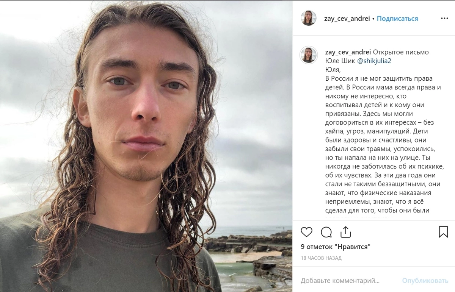Open the 18 ЧАСОВ НАЗАД timestamp link
Image resolution: width=455 pixels, height=292 pixels.
click(321, 258)
